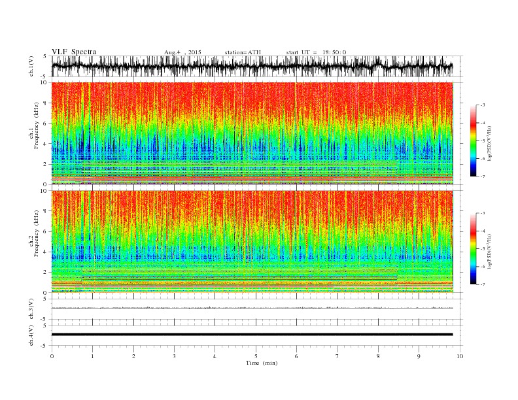
Task: Click the 'station=ATH' label
Action: click(x=243, y=52)
